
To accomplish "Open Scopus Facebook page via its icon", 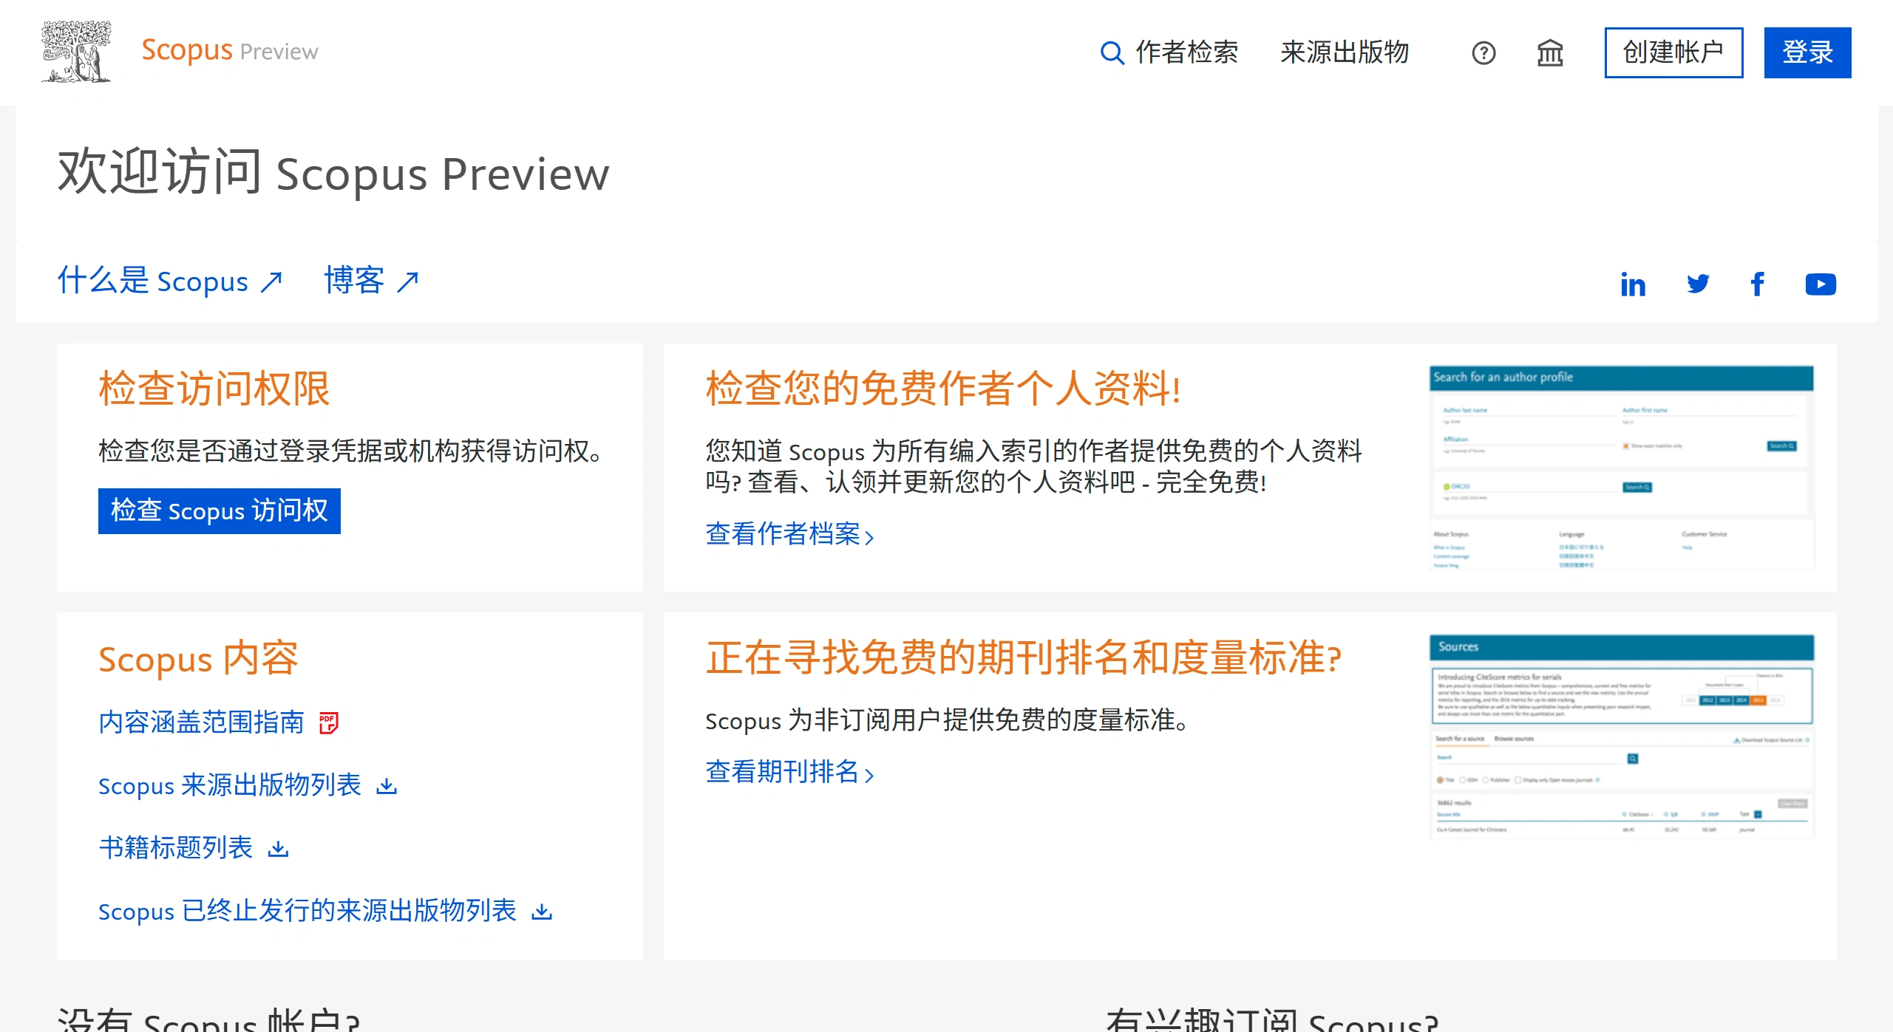I will click(x=1758, y=284).
